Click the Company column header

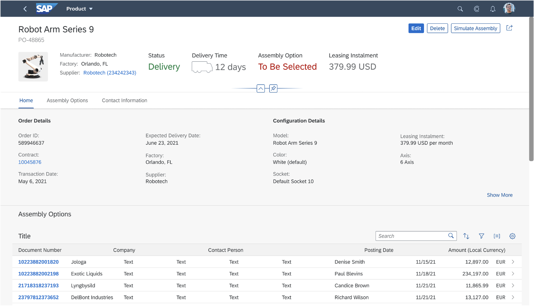click(x=124, y=250)
